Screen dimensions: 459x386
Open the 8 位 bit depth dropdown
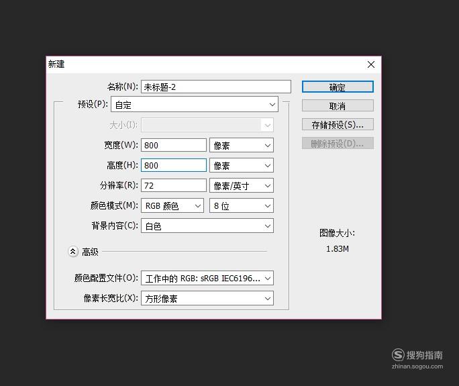pos(242,205)
